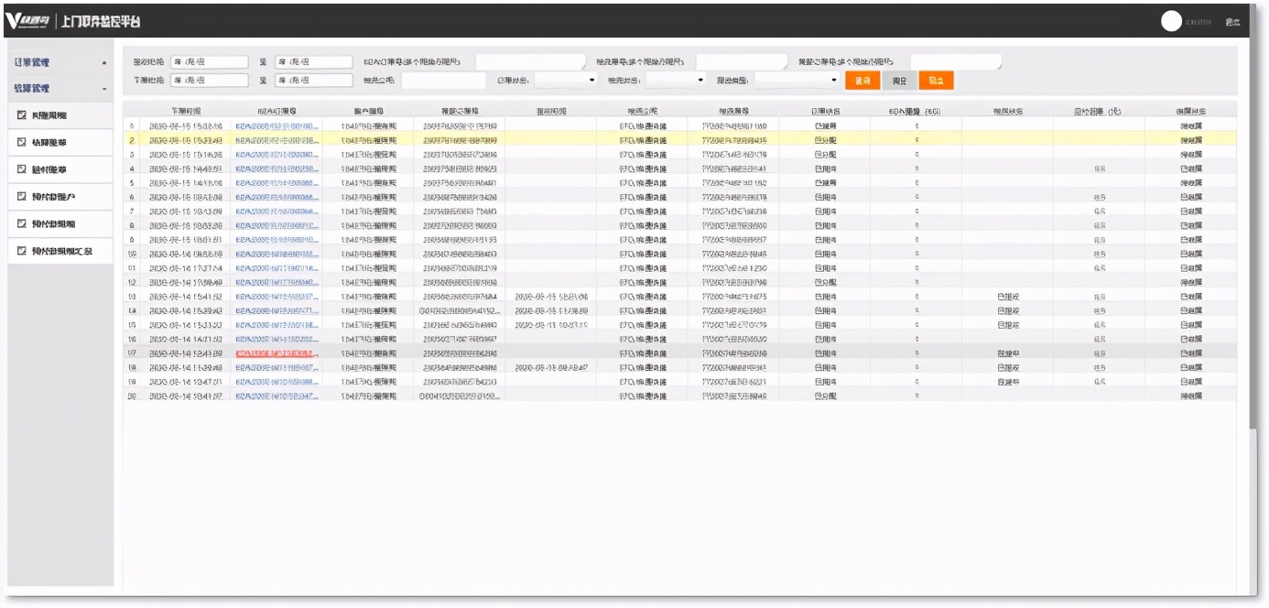Click the last multi-number text box in top filter row

tap(956, 62)
